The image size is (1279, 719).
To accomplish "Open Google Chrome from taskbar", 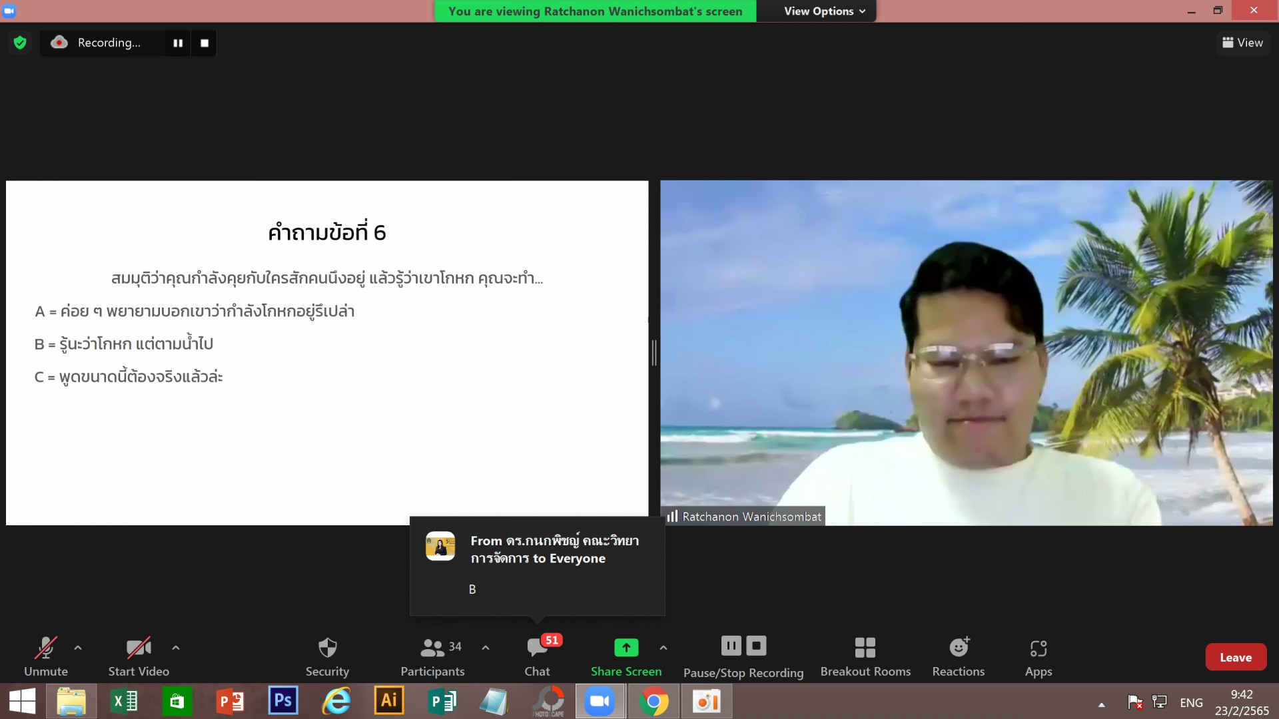I will point(653,701).
